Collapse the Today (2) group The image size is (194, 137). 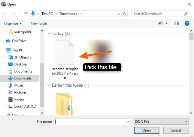tap(49, 34)
